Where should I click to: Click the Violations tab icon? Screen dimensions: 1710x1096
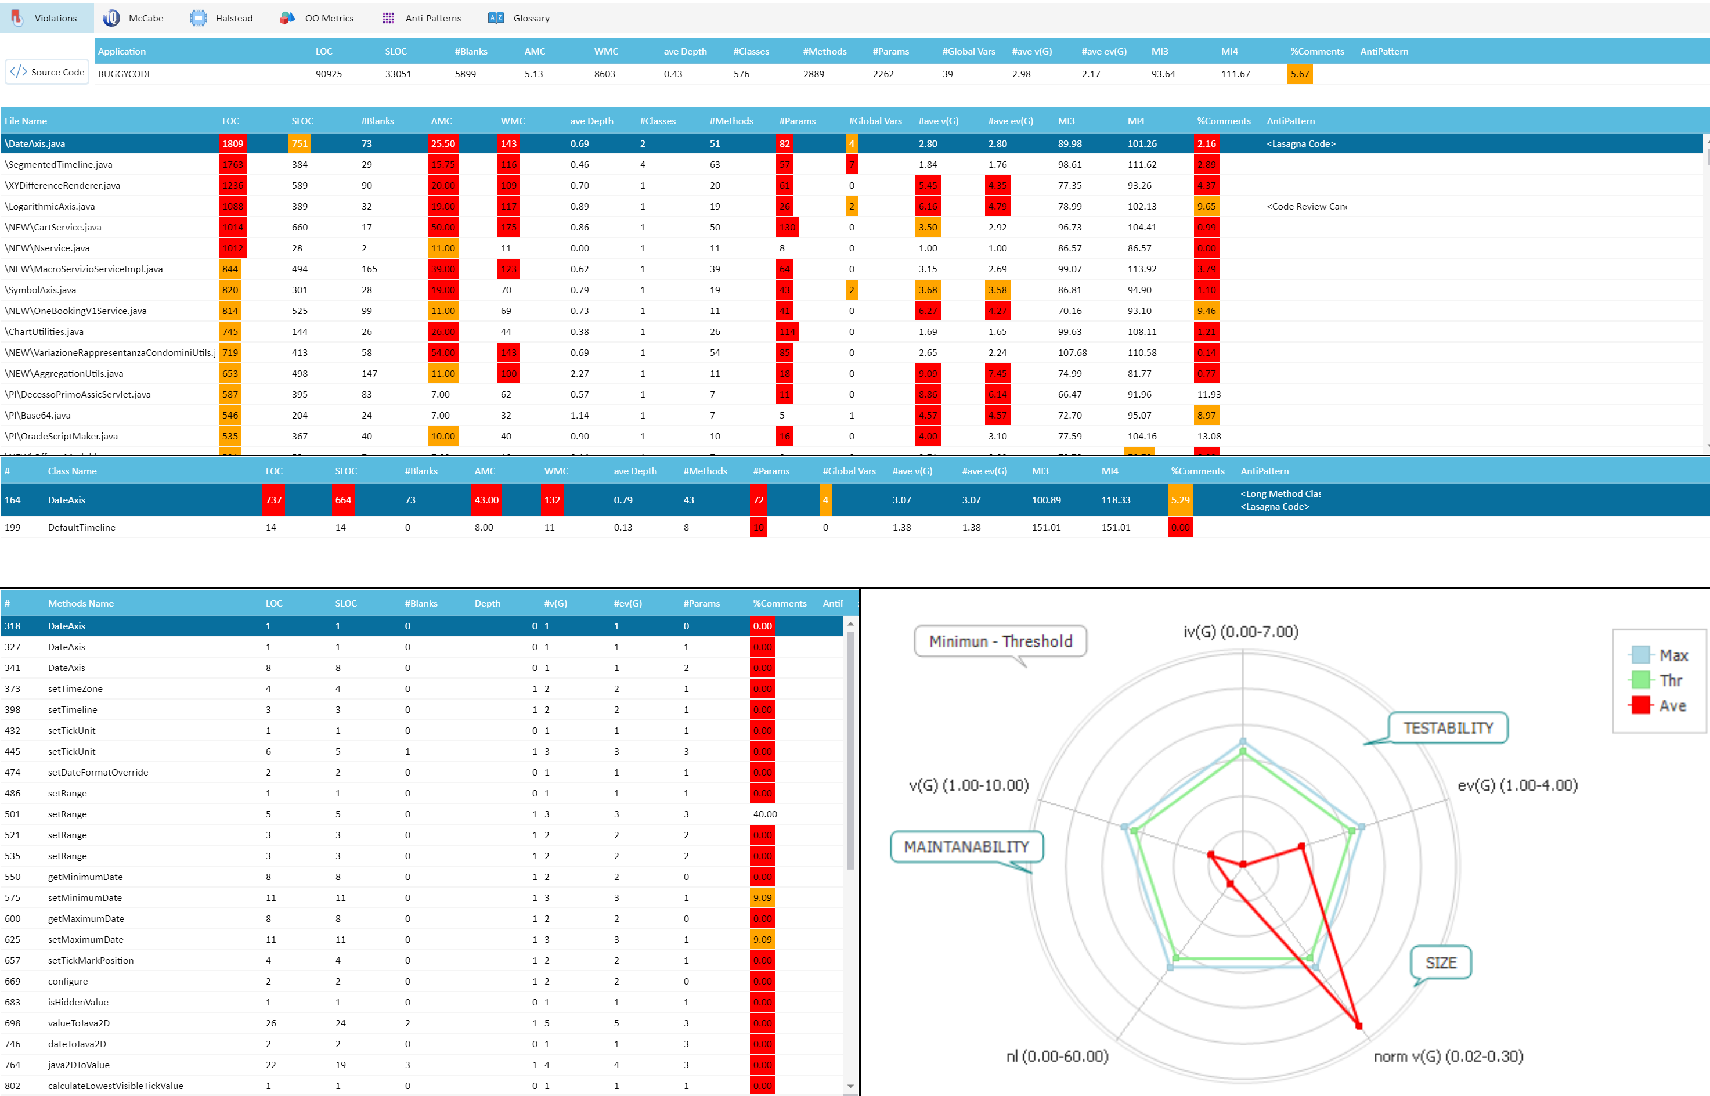[x=17, y=18]
